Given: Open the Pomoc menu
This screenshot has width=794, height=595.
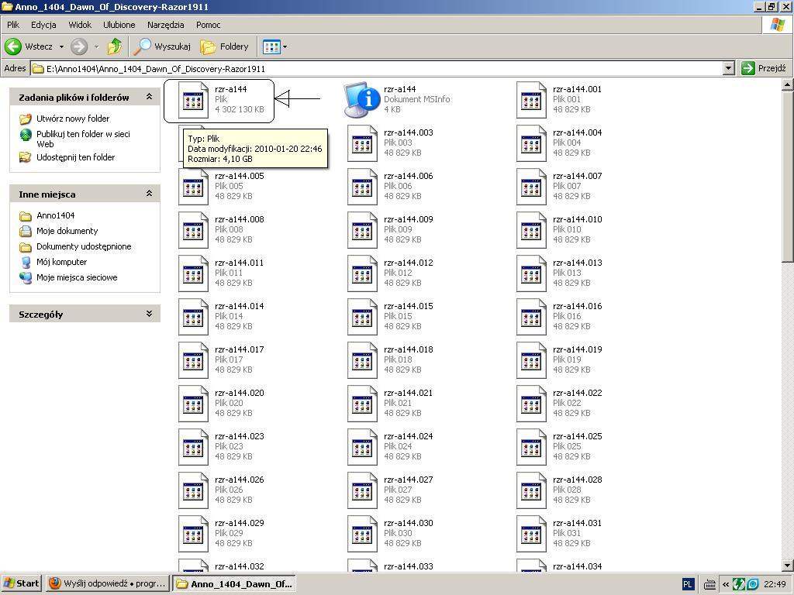Looking at the screenshot, I should [208, 25].
